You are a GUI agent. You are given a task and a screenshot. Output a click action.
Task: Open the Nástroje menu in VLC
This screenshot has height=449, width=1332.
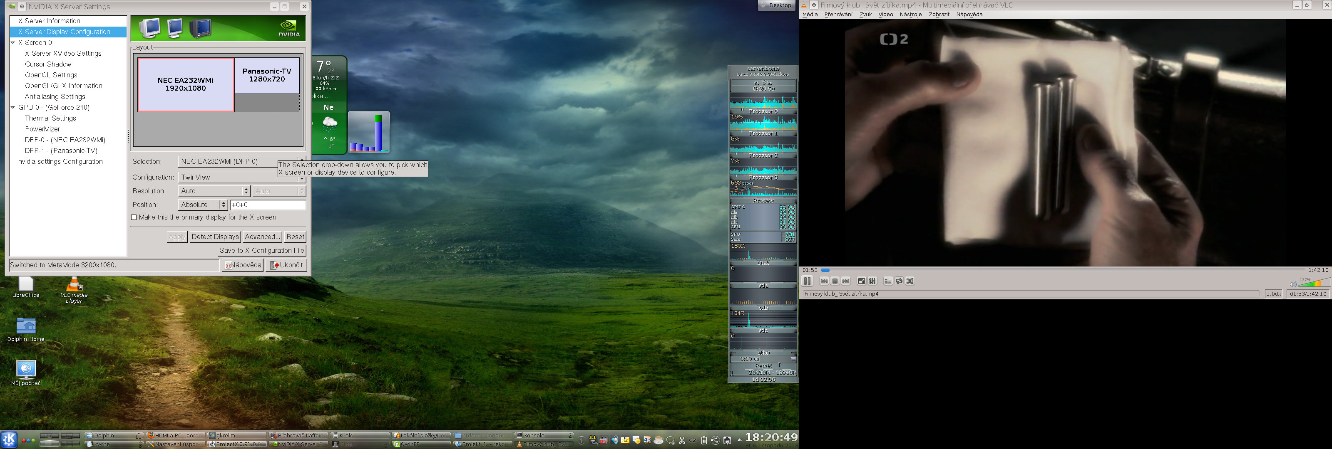tap(910, 15)
